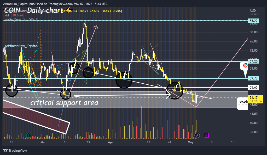
Task: Click the 'May' date axis label
Action: click(x=190, y=142)
